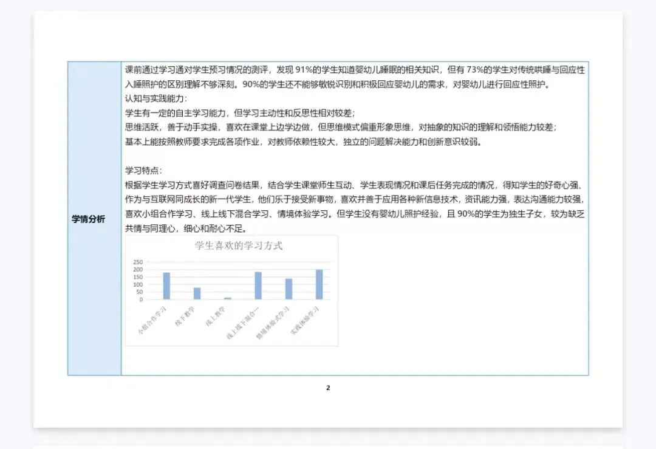The height and width of the screenshot is (449, 656).
Task: Click the short "线上教学" bar in the chart
Action: [228, 298]
